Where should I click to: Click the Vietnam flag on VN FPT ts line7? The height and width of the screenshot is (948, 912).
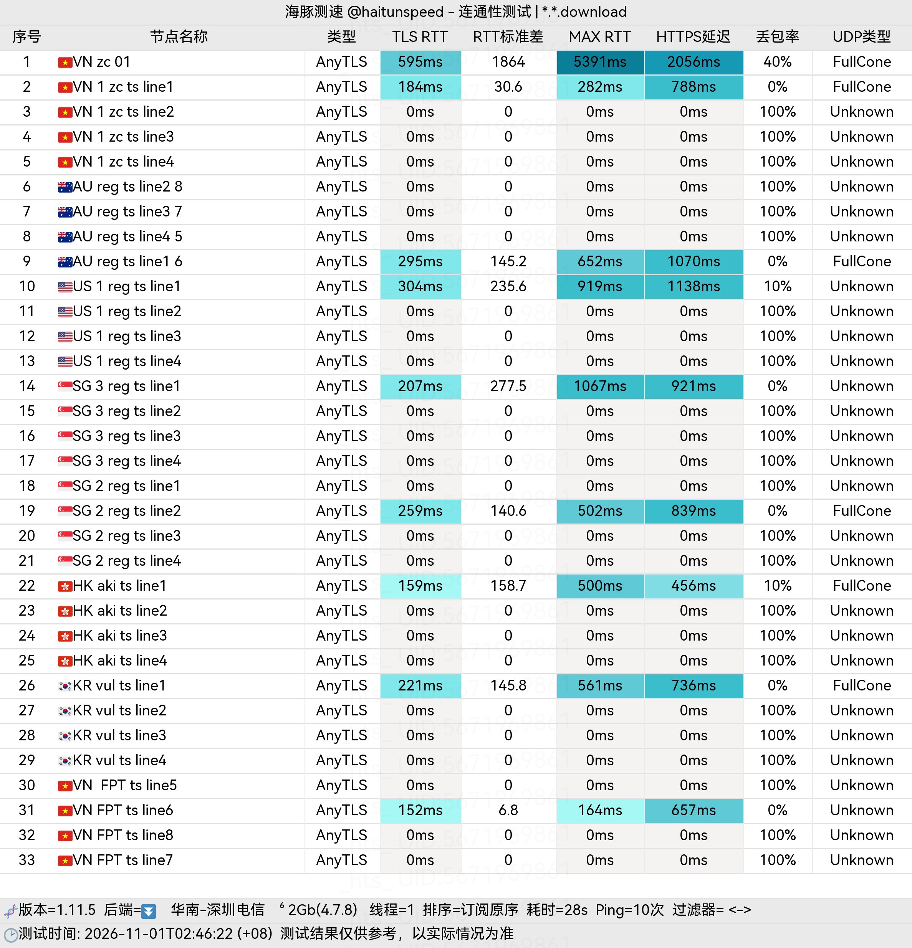pos(65,860)
